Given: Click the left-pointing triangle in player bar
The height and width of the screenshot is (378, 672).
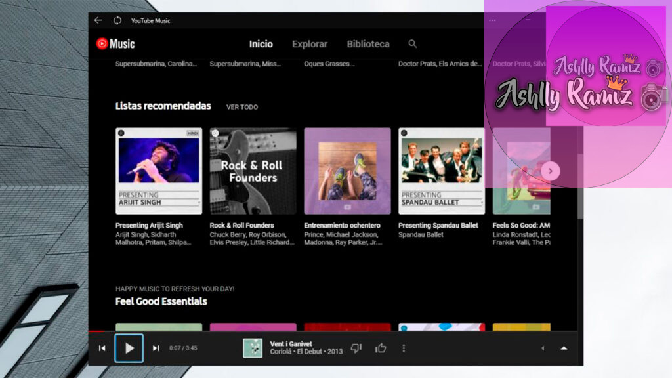Looking at the screenshot, I should (x=542, y=348).
